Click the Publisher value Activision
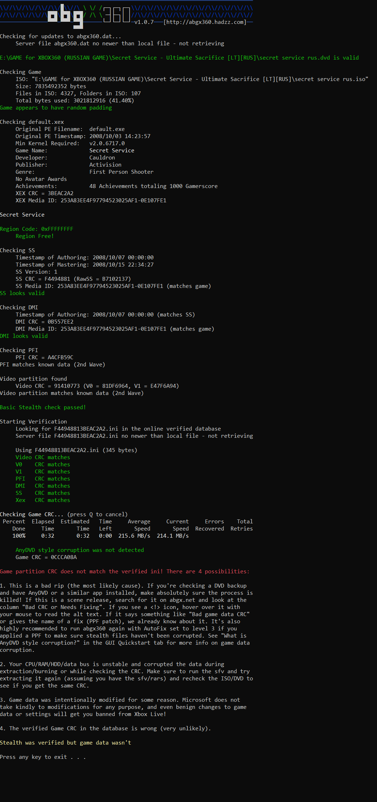The width and height of the screenshot is (377, 802). coord(105,165)
